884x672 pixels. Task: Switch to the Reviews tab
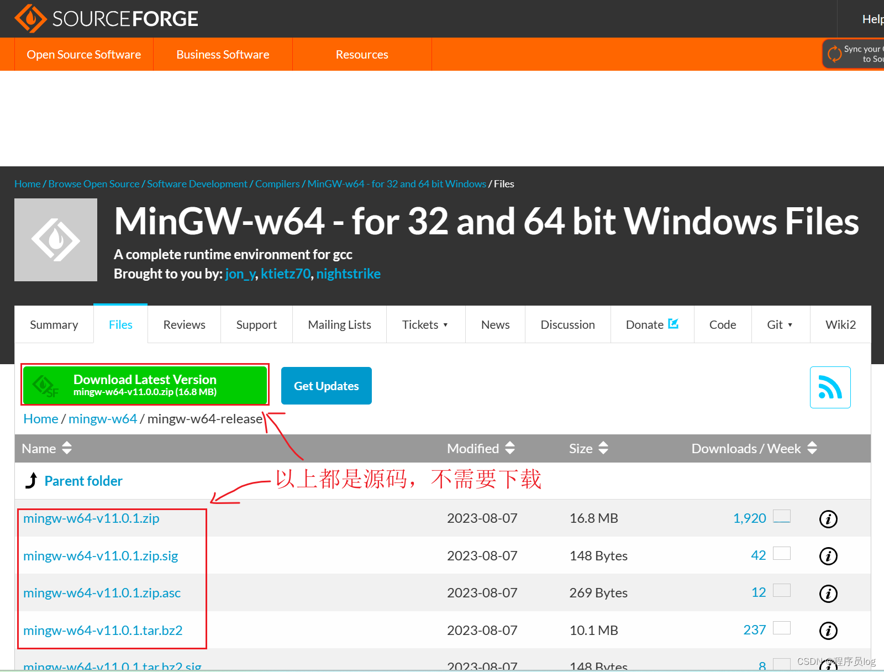(x=184, y=324)
